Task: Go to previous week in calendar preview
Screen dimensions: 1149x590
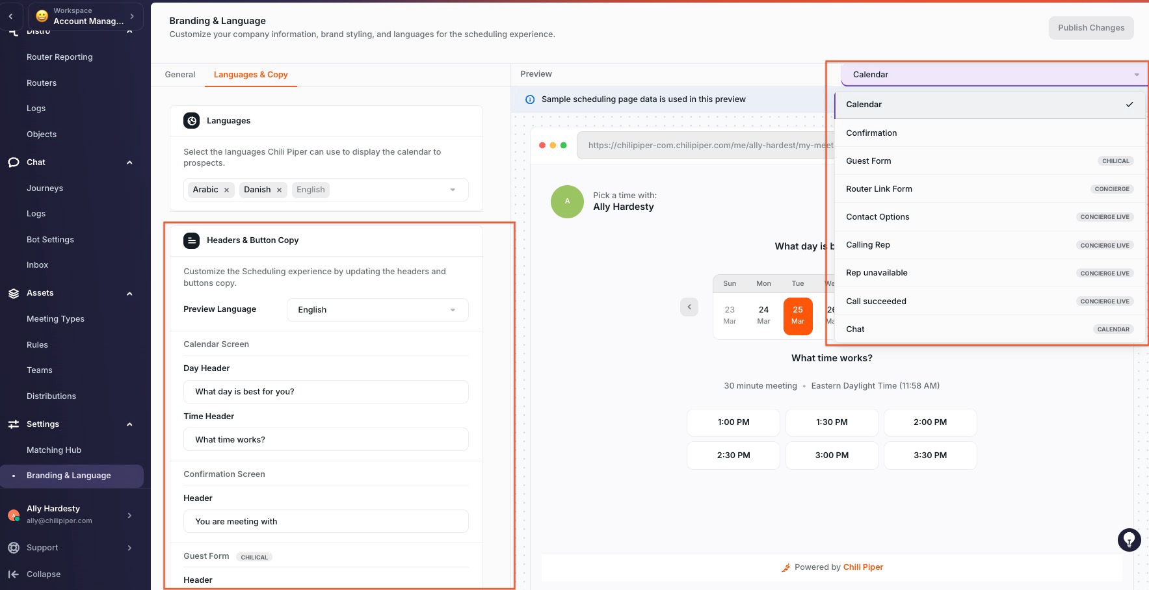Action: (x=689, y=307)
